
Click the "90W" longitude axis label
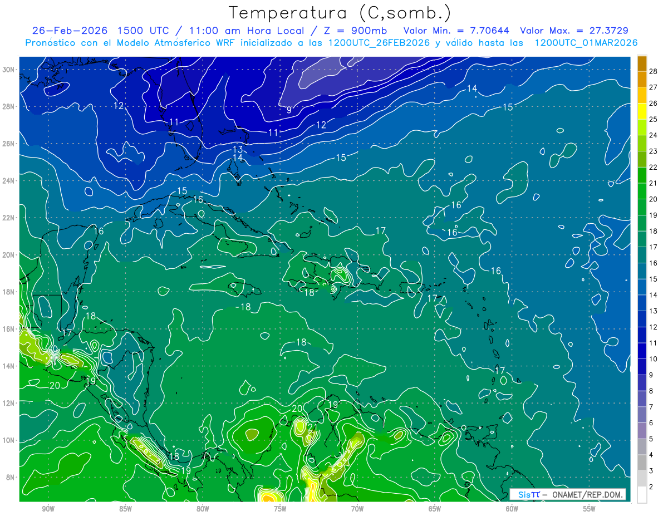pyautogui.click(x=48, y=509)
